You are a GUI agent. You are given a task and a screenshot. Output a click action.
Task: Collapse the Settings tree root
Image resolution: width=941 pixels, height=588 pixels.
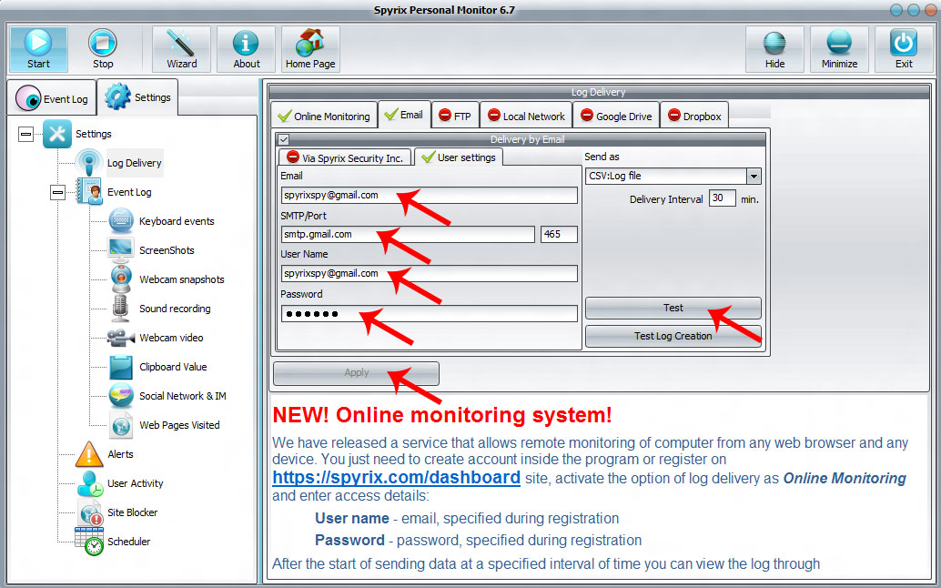pyautogui.click(x=25, y=134)
